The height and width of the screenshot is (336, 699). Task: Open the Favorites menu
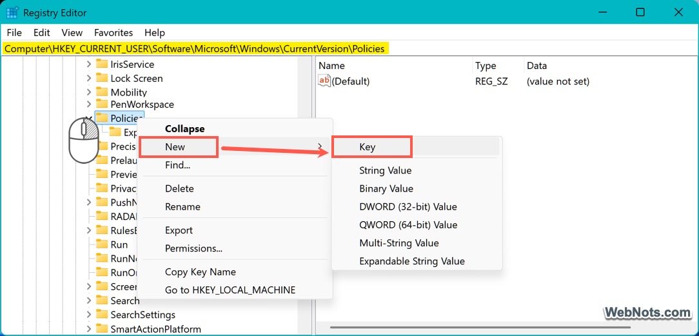click(113, 32)
